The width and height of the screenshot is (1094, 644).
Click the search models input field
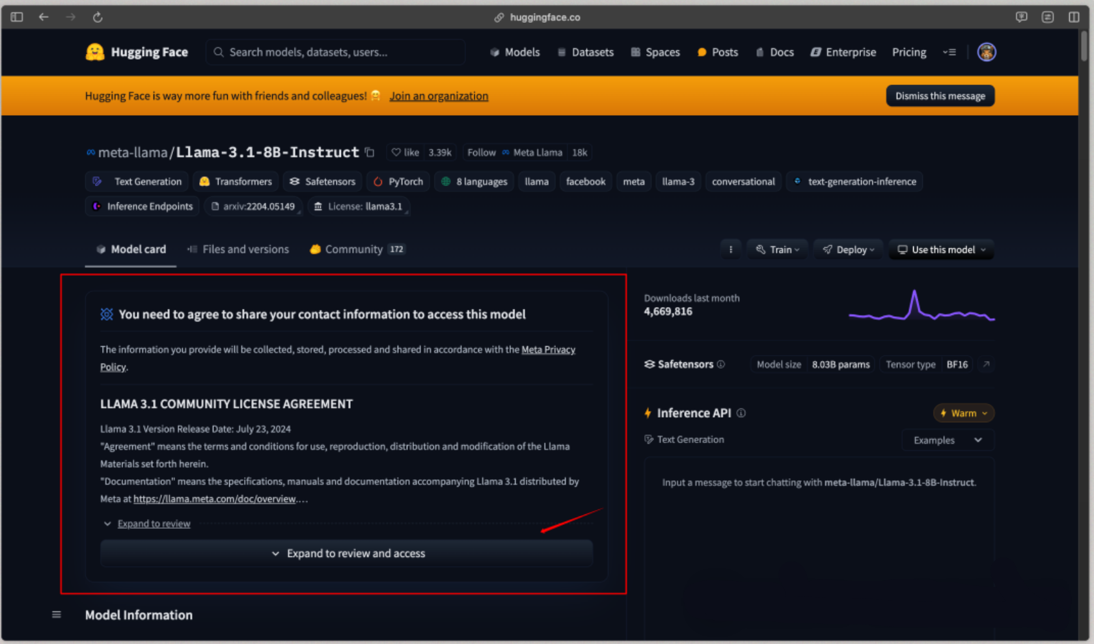click(x=336, y=52)
